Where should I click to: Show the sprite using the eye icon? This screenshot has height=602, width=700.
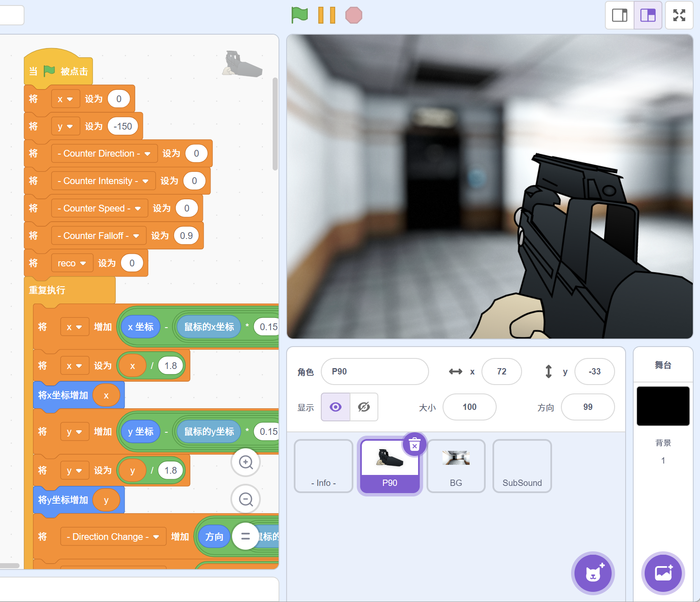click(336, 407)
